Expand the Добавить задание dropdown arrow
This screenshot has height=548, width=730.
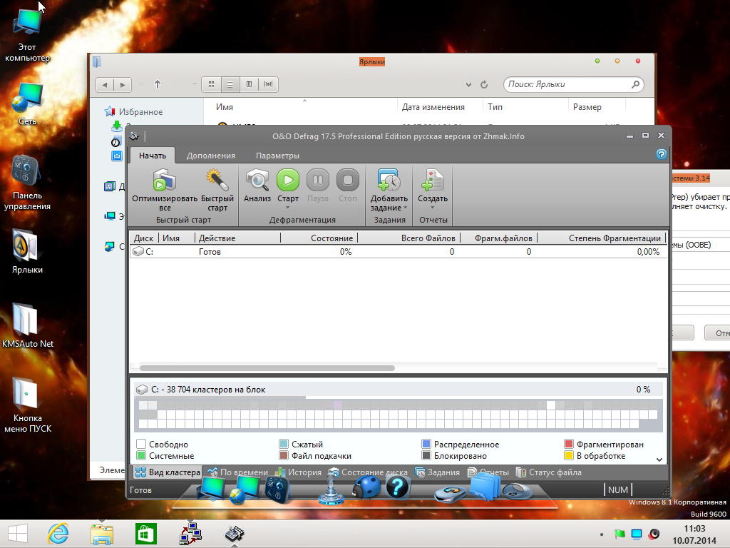(x=405, y=208)
